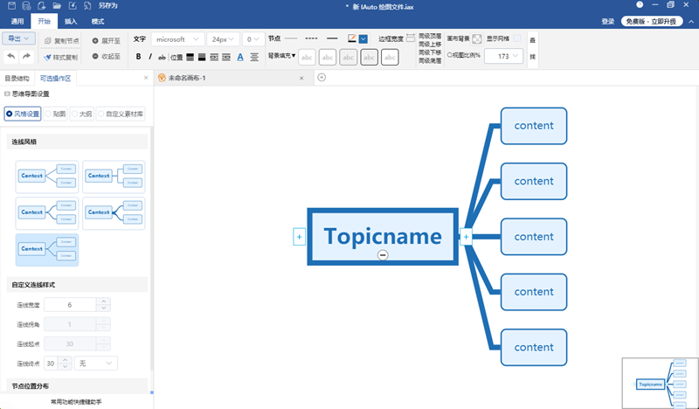The height and width of the screenshot is (409, 699).
Task: Add a new canvas tab with plus icon
Action: coord(322,78)
